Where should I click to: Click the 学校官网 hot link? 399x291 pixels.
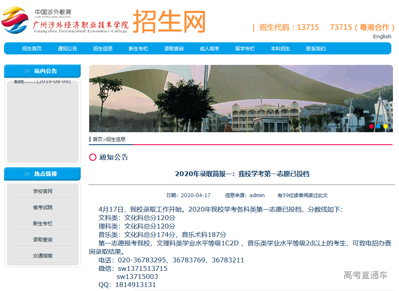pyautogui.click(x=43, y=191)
